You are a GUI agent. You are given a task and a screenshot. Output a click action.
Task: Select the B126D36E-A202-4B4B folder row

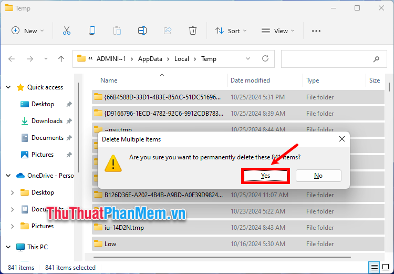[238, 195]
